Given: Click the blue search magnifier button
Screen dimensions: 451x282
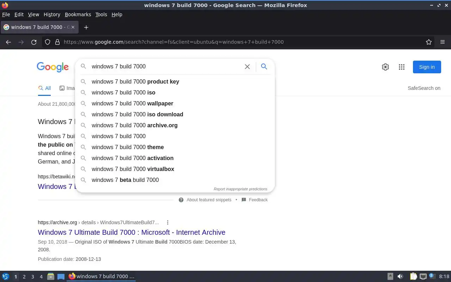Looking at the screenshot, I should click(x=264, y=66).
